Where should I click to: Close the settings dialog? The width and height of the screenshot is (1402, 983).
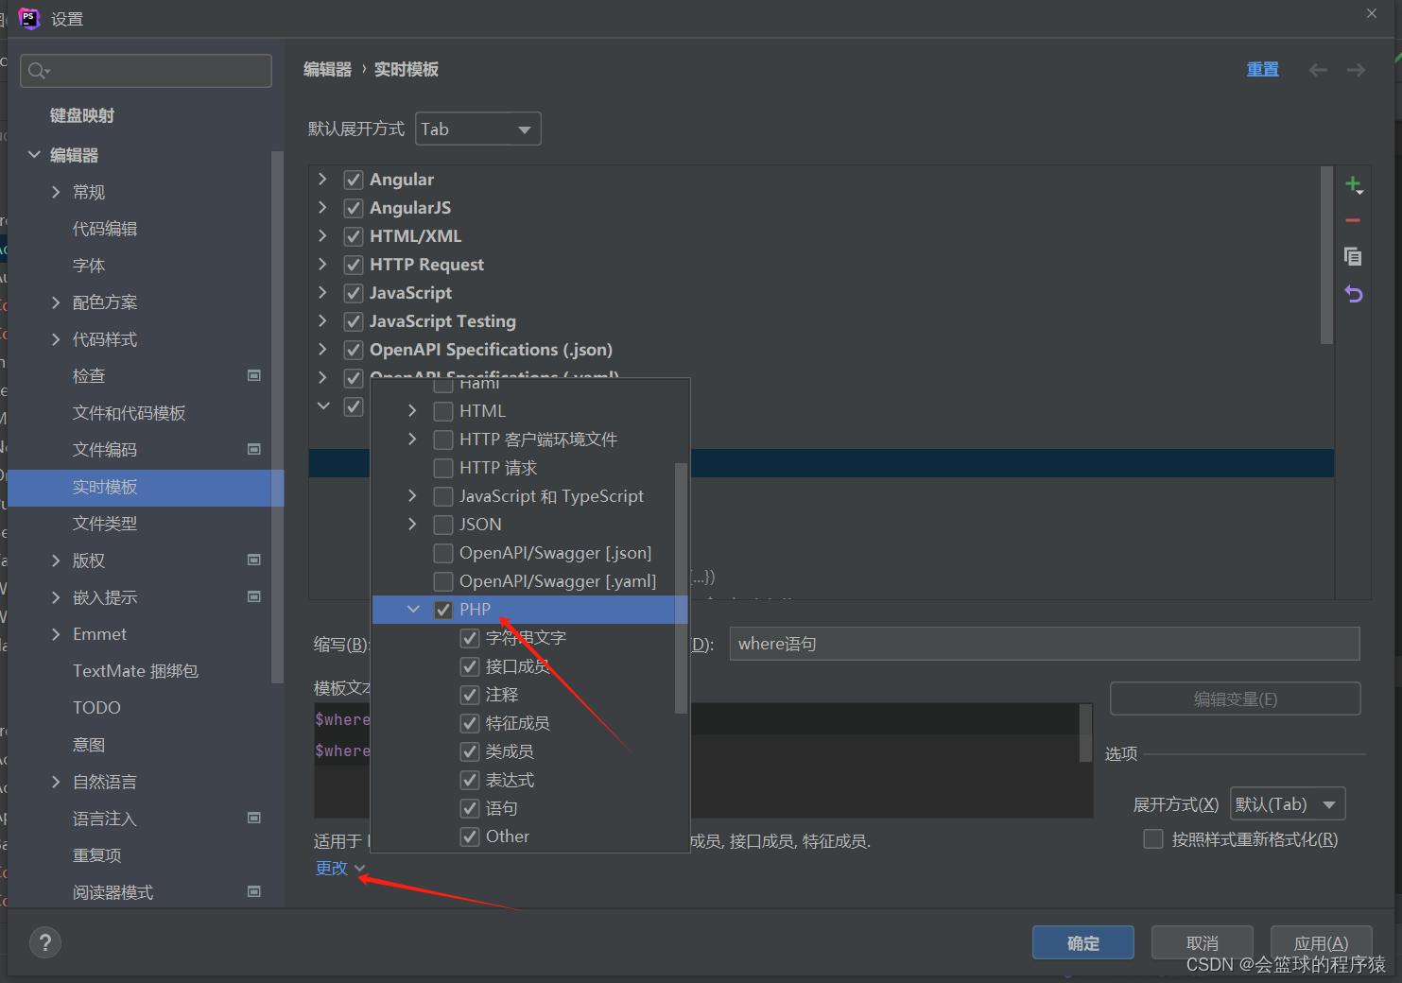click(x=1371, y=13)
